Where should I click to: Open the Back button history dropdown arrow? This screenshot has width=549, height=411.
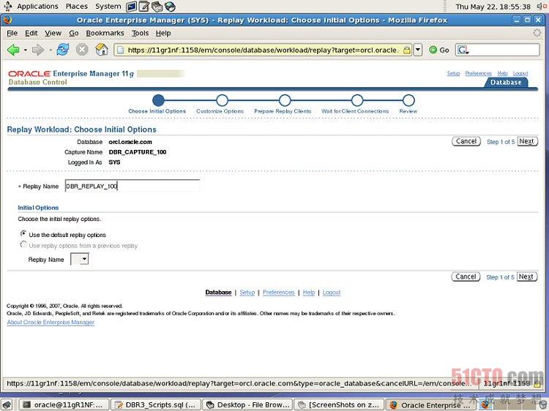click(x=23, y=50)
